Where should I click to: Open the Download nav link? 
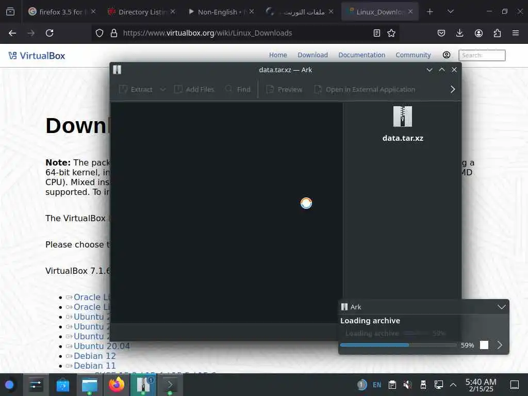(x=312, y=55)
